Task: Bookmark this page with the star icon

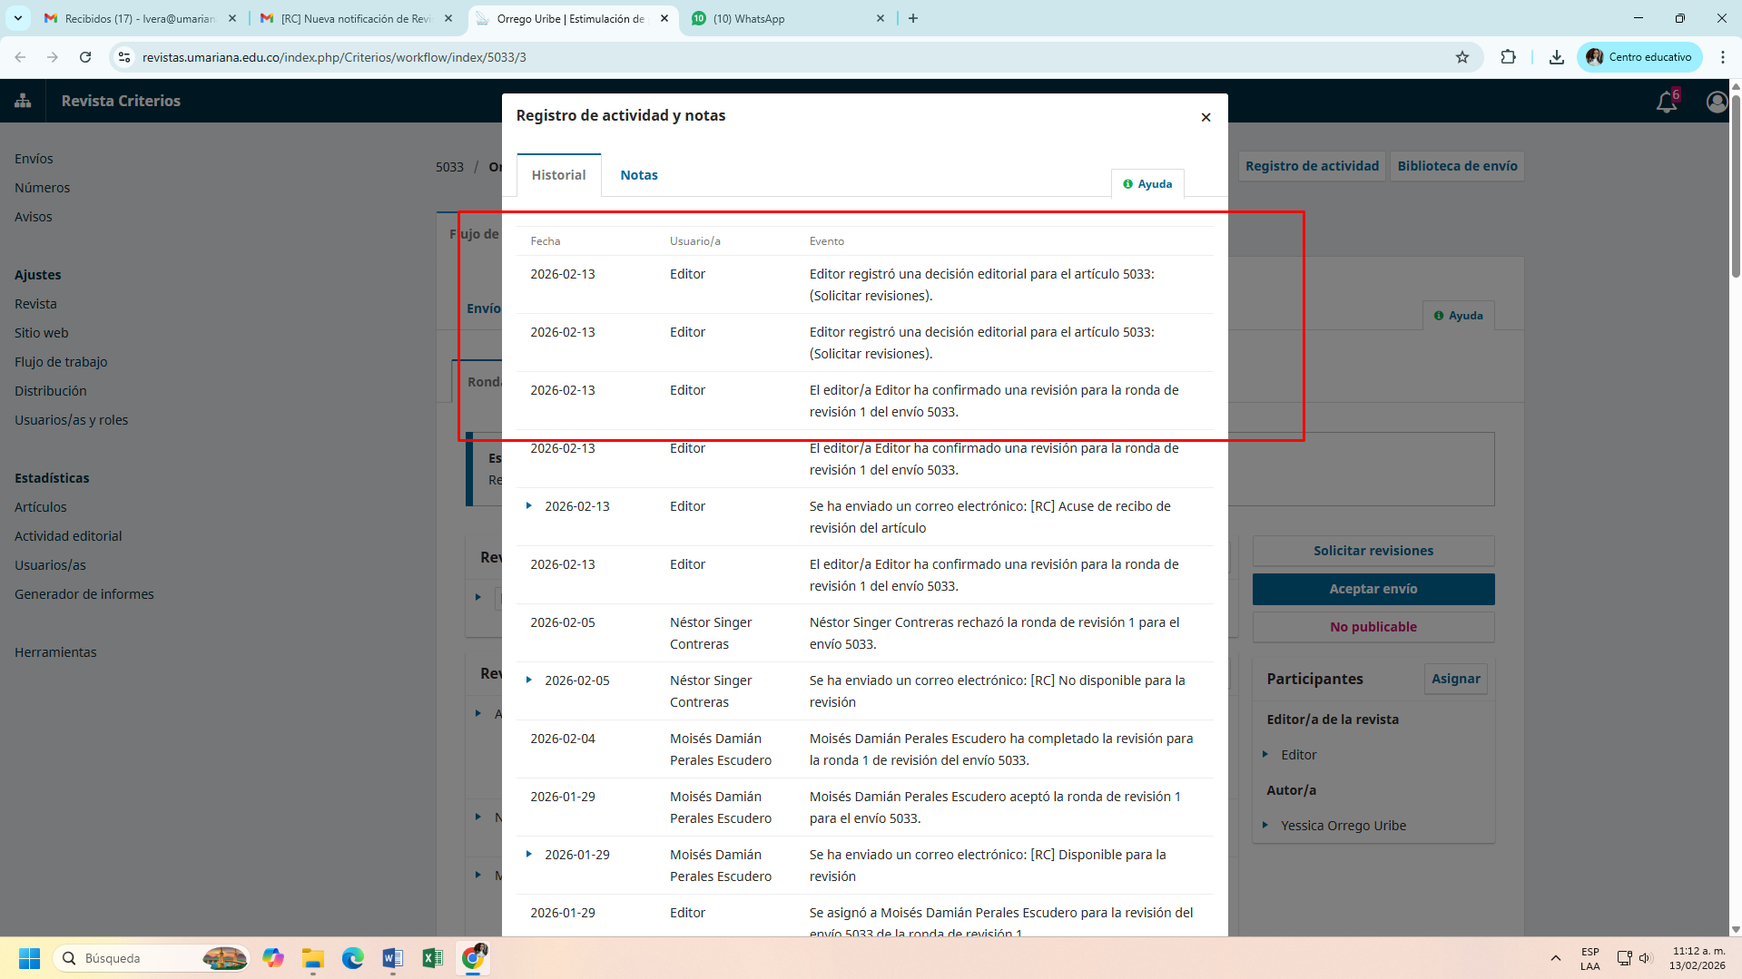Action: click(1462, 57)
